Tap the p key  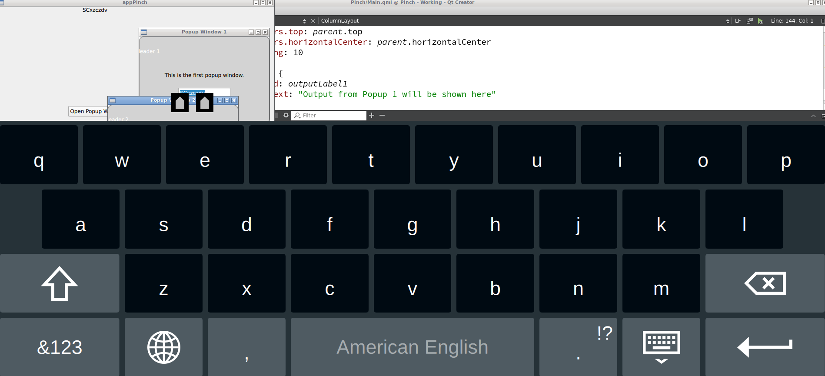tap(786, 155)
